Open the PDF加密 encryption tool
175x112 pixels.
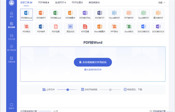[x=56, y=28]
